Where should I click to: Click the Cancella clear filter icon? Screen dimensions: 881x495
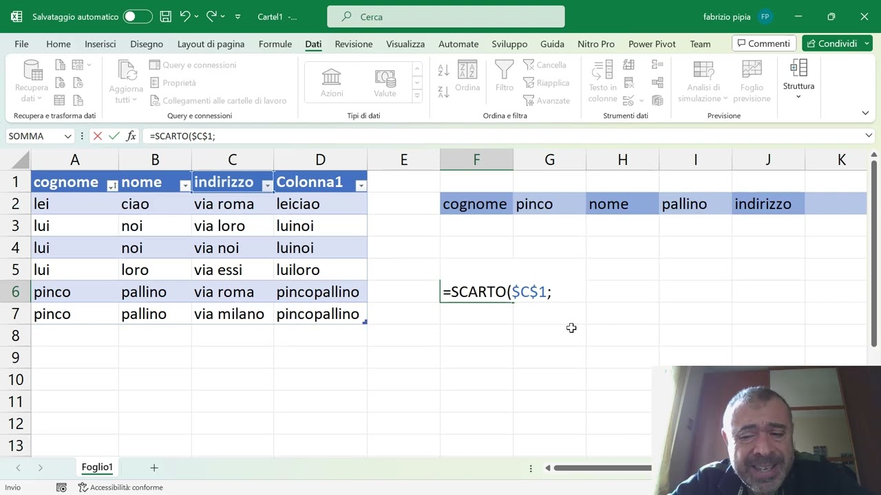pos(544,65)
